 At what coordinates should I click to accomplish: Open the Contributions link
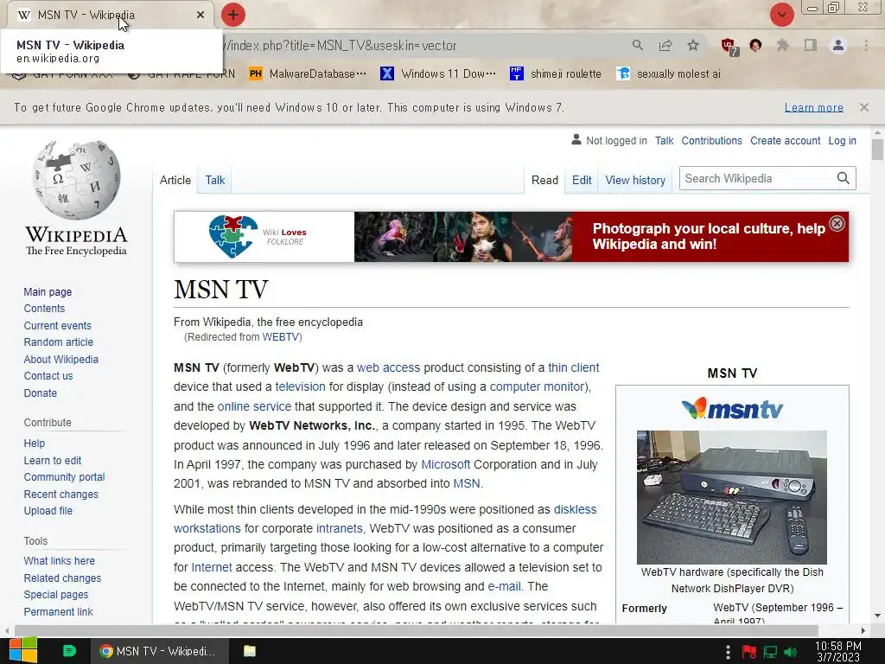click(711, 141)
